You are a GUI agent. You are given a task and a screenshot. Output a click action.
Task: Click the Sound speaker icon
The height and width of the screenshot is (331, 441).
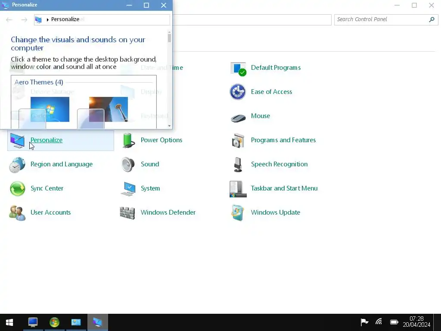click(128, 164)
